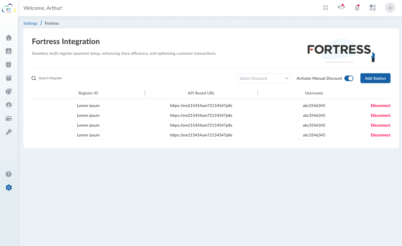The height and width of the screenshot is (246, 402).
Task: Click the payment card sidebar icon
Action: [9, 119]
